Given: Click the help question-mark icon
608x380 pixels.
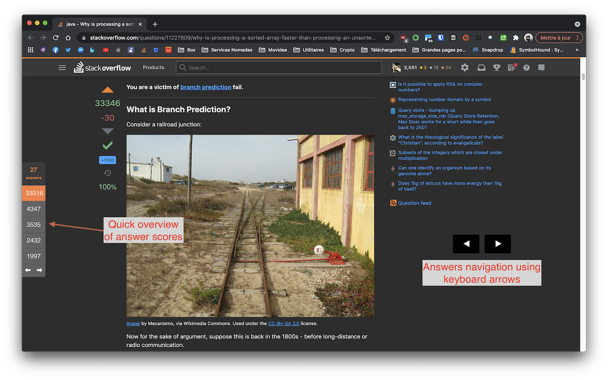Looking at the screenshot, I should click(526, 67).
